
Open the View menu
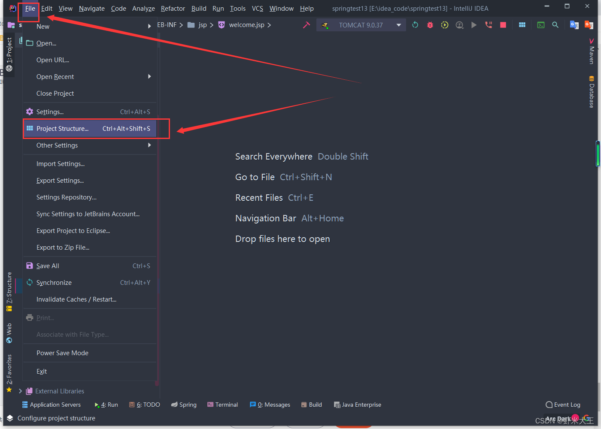pyautogui.click(x=66, y=9)
